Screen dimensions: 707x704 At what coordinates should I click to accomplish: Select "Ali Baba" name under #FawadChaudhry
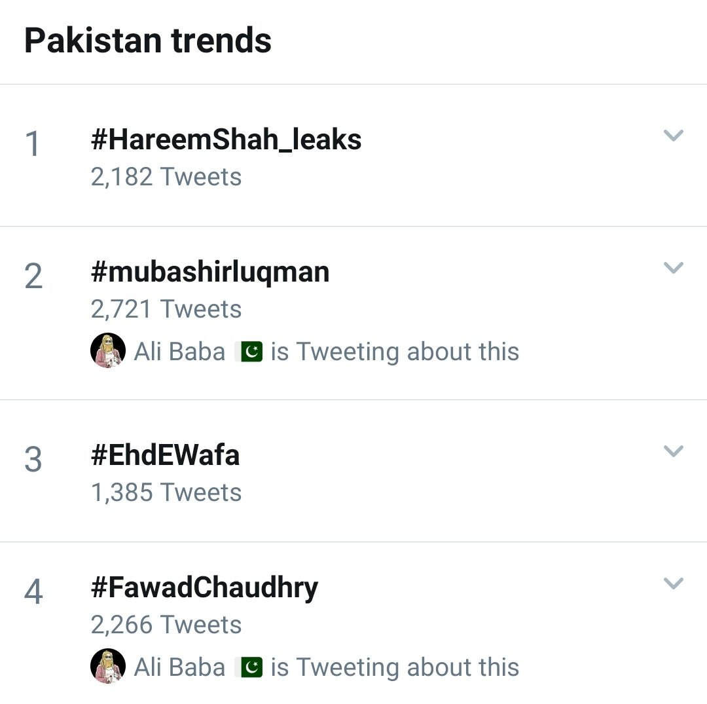(x=179, y=667)
